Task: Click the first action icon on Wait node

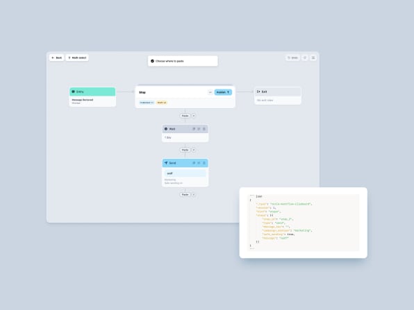Action: (194, 129)
